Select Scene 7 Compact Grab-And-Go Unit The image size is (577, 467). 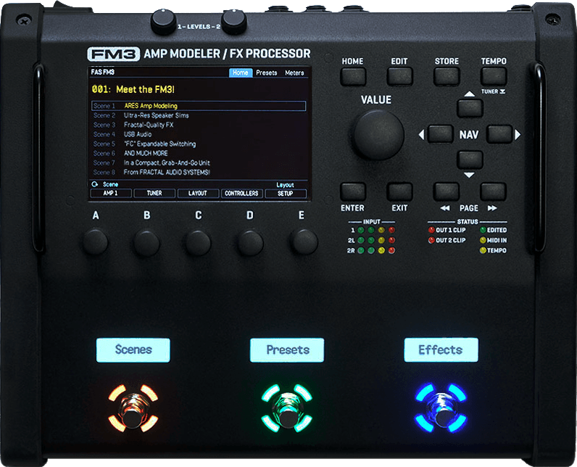199,162
